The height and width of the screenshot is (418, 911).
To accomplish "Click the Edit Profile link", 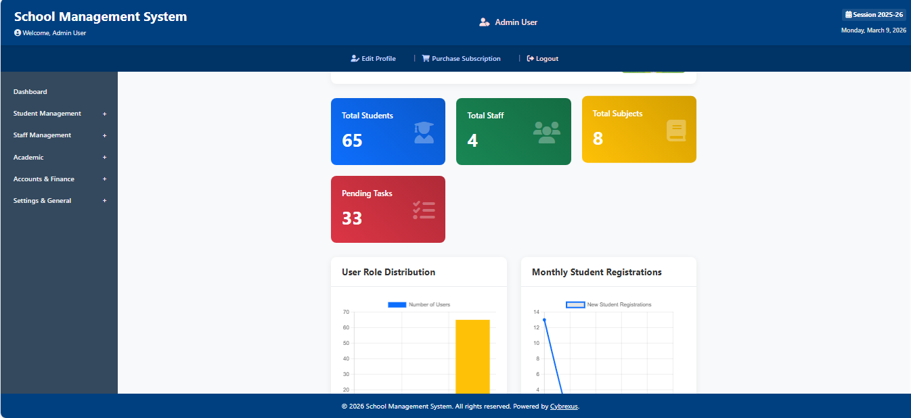I will click(x=374, y=58).
